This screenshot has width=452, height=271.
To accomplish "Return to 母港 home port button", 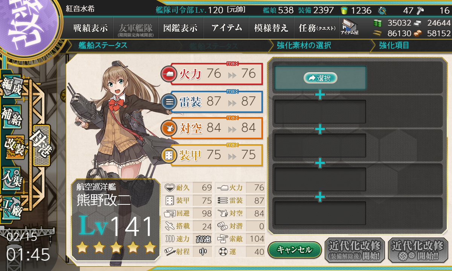I will [x=41, y=145].
